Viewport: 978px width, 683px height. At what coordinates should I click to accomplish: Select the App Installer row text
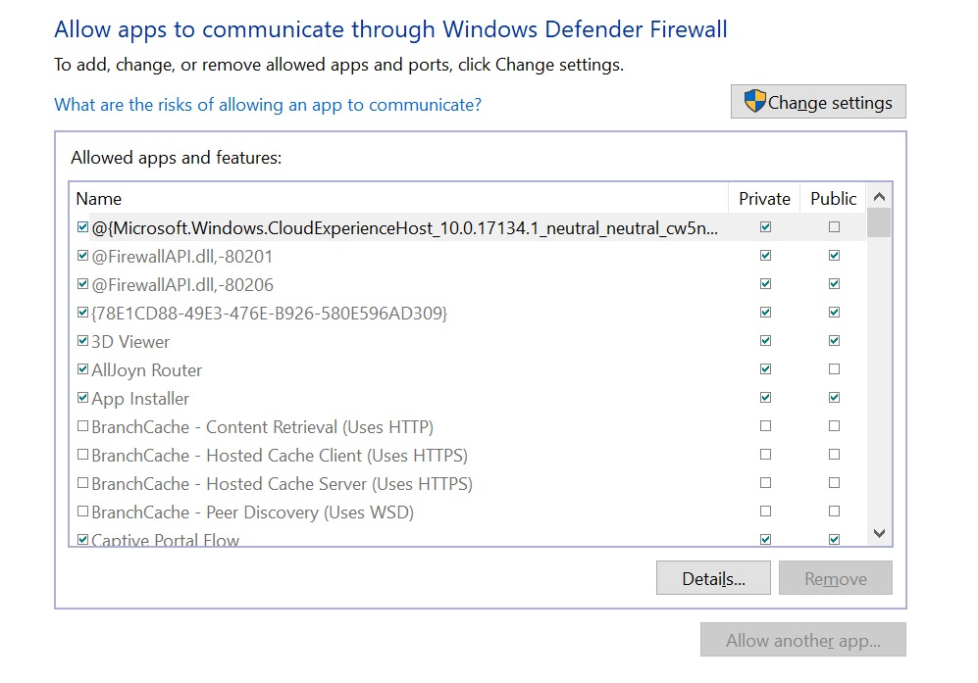point(139,399)
